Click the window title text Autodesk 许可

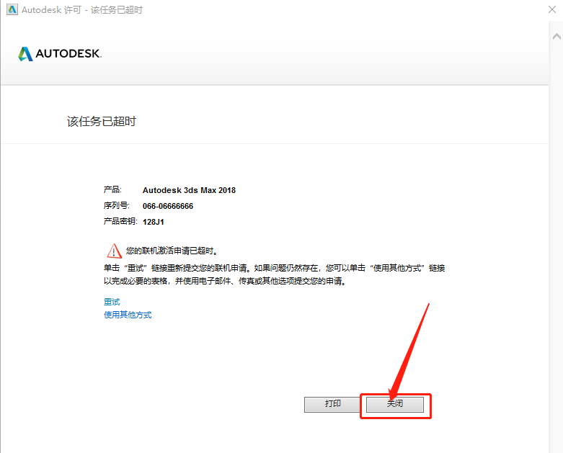pos(51,9)
